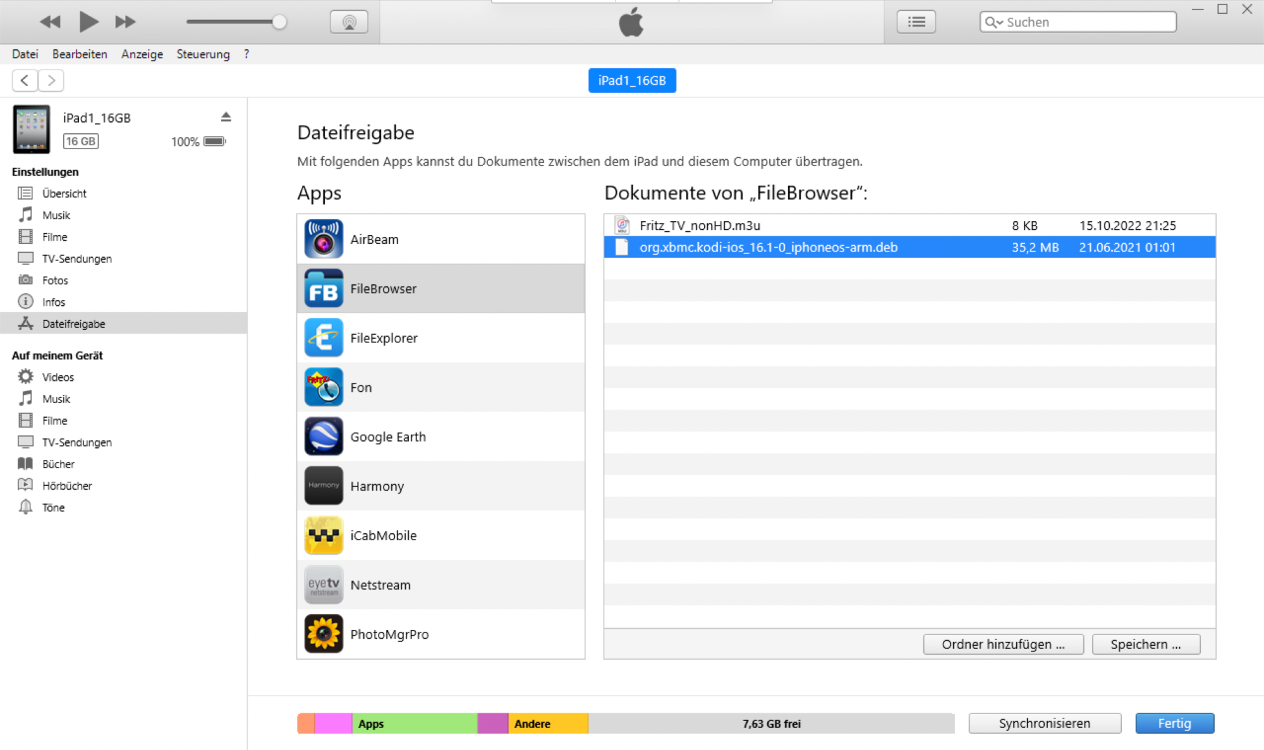Open the Bearbeiten menu
The image size is (1264, 750).
(80, 54)
